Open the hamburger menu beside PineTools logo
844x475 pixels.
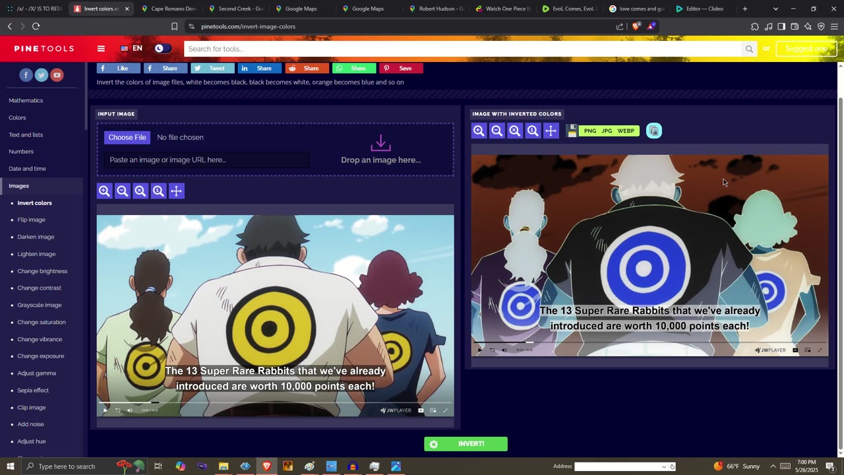[101, 48]
